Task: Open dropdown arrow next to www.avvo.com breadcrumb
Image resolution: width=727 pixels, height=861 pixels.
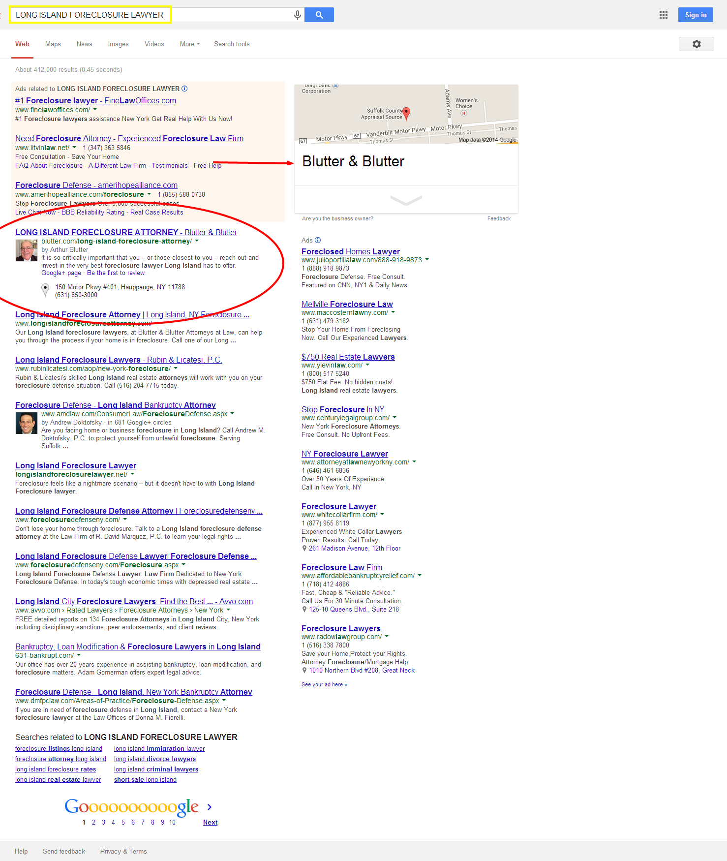Action: pos(228,610)
